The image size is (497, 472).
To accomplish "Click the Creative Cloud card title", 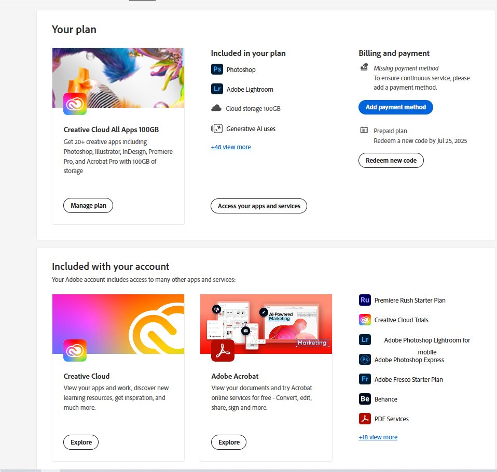I will click(x=87, y=376).
